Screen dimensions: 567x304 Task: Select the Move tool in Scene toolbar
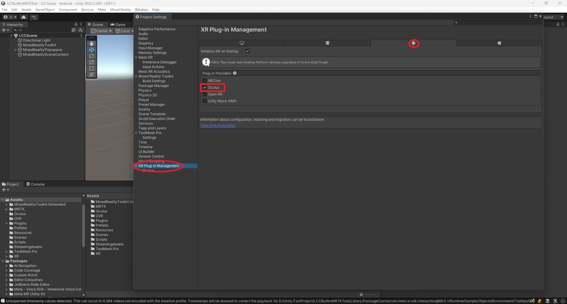tap(92, 49)
